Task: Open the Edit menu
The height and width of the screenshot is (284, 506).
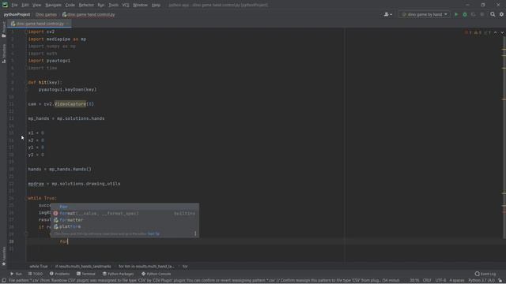Action: pyautogui.click(x=25, y=6)
